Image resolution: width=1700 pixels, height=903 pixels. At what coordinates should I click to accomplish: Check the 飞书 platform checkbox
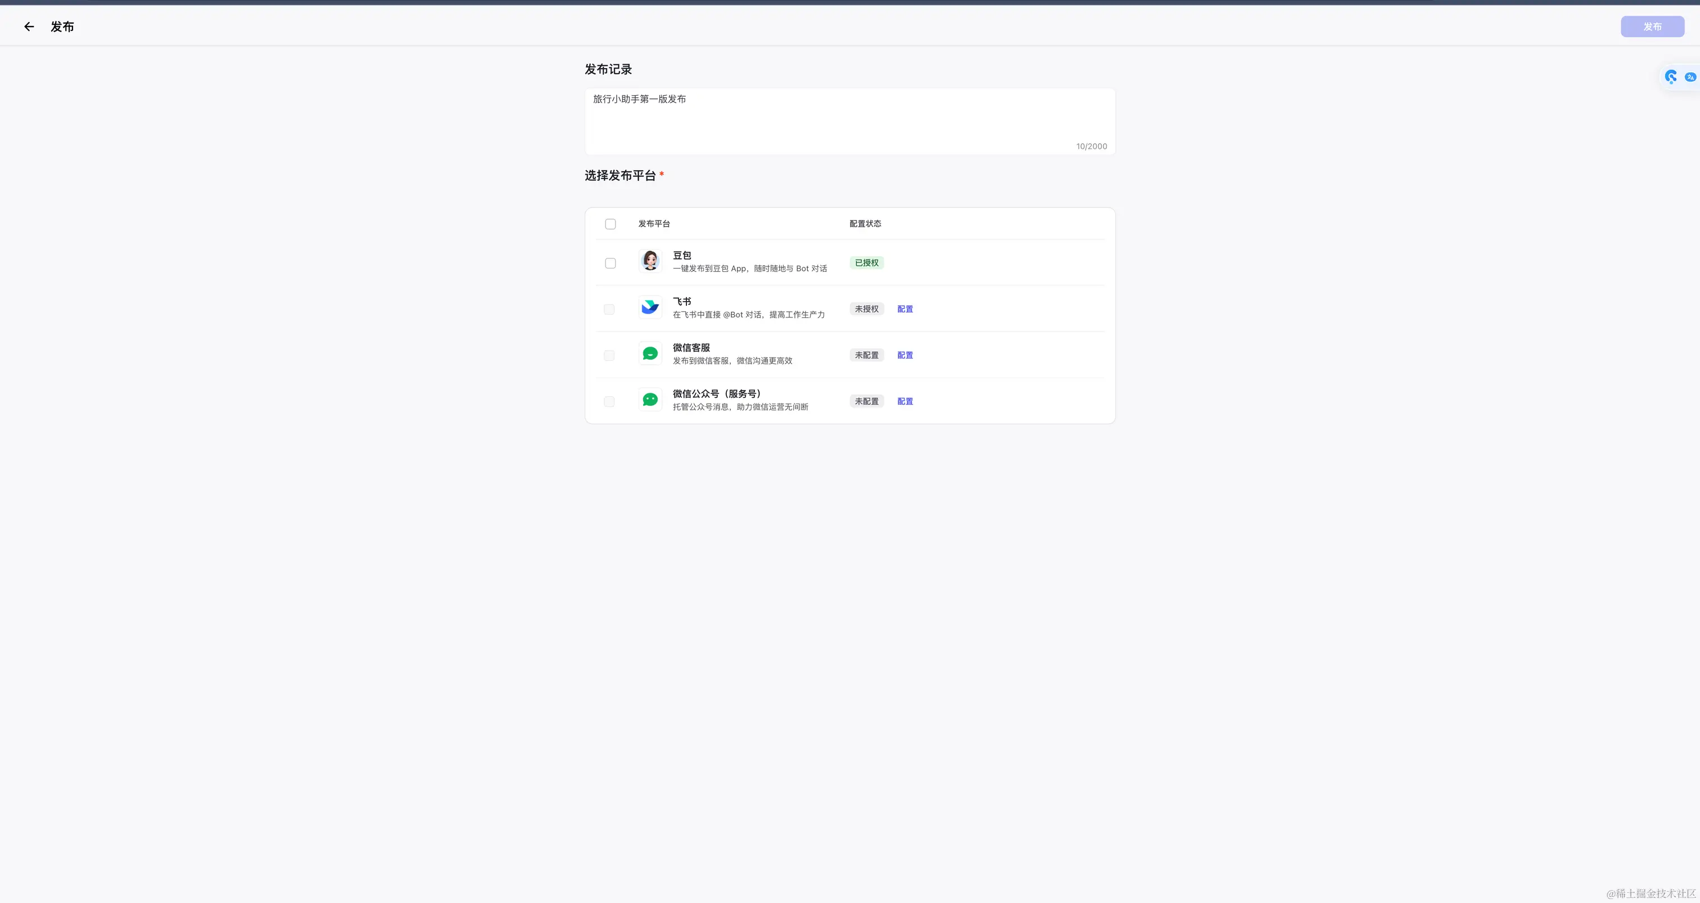point(609,310)
